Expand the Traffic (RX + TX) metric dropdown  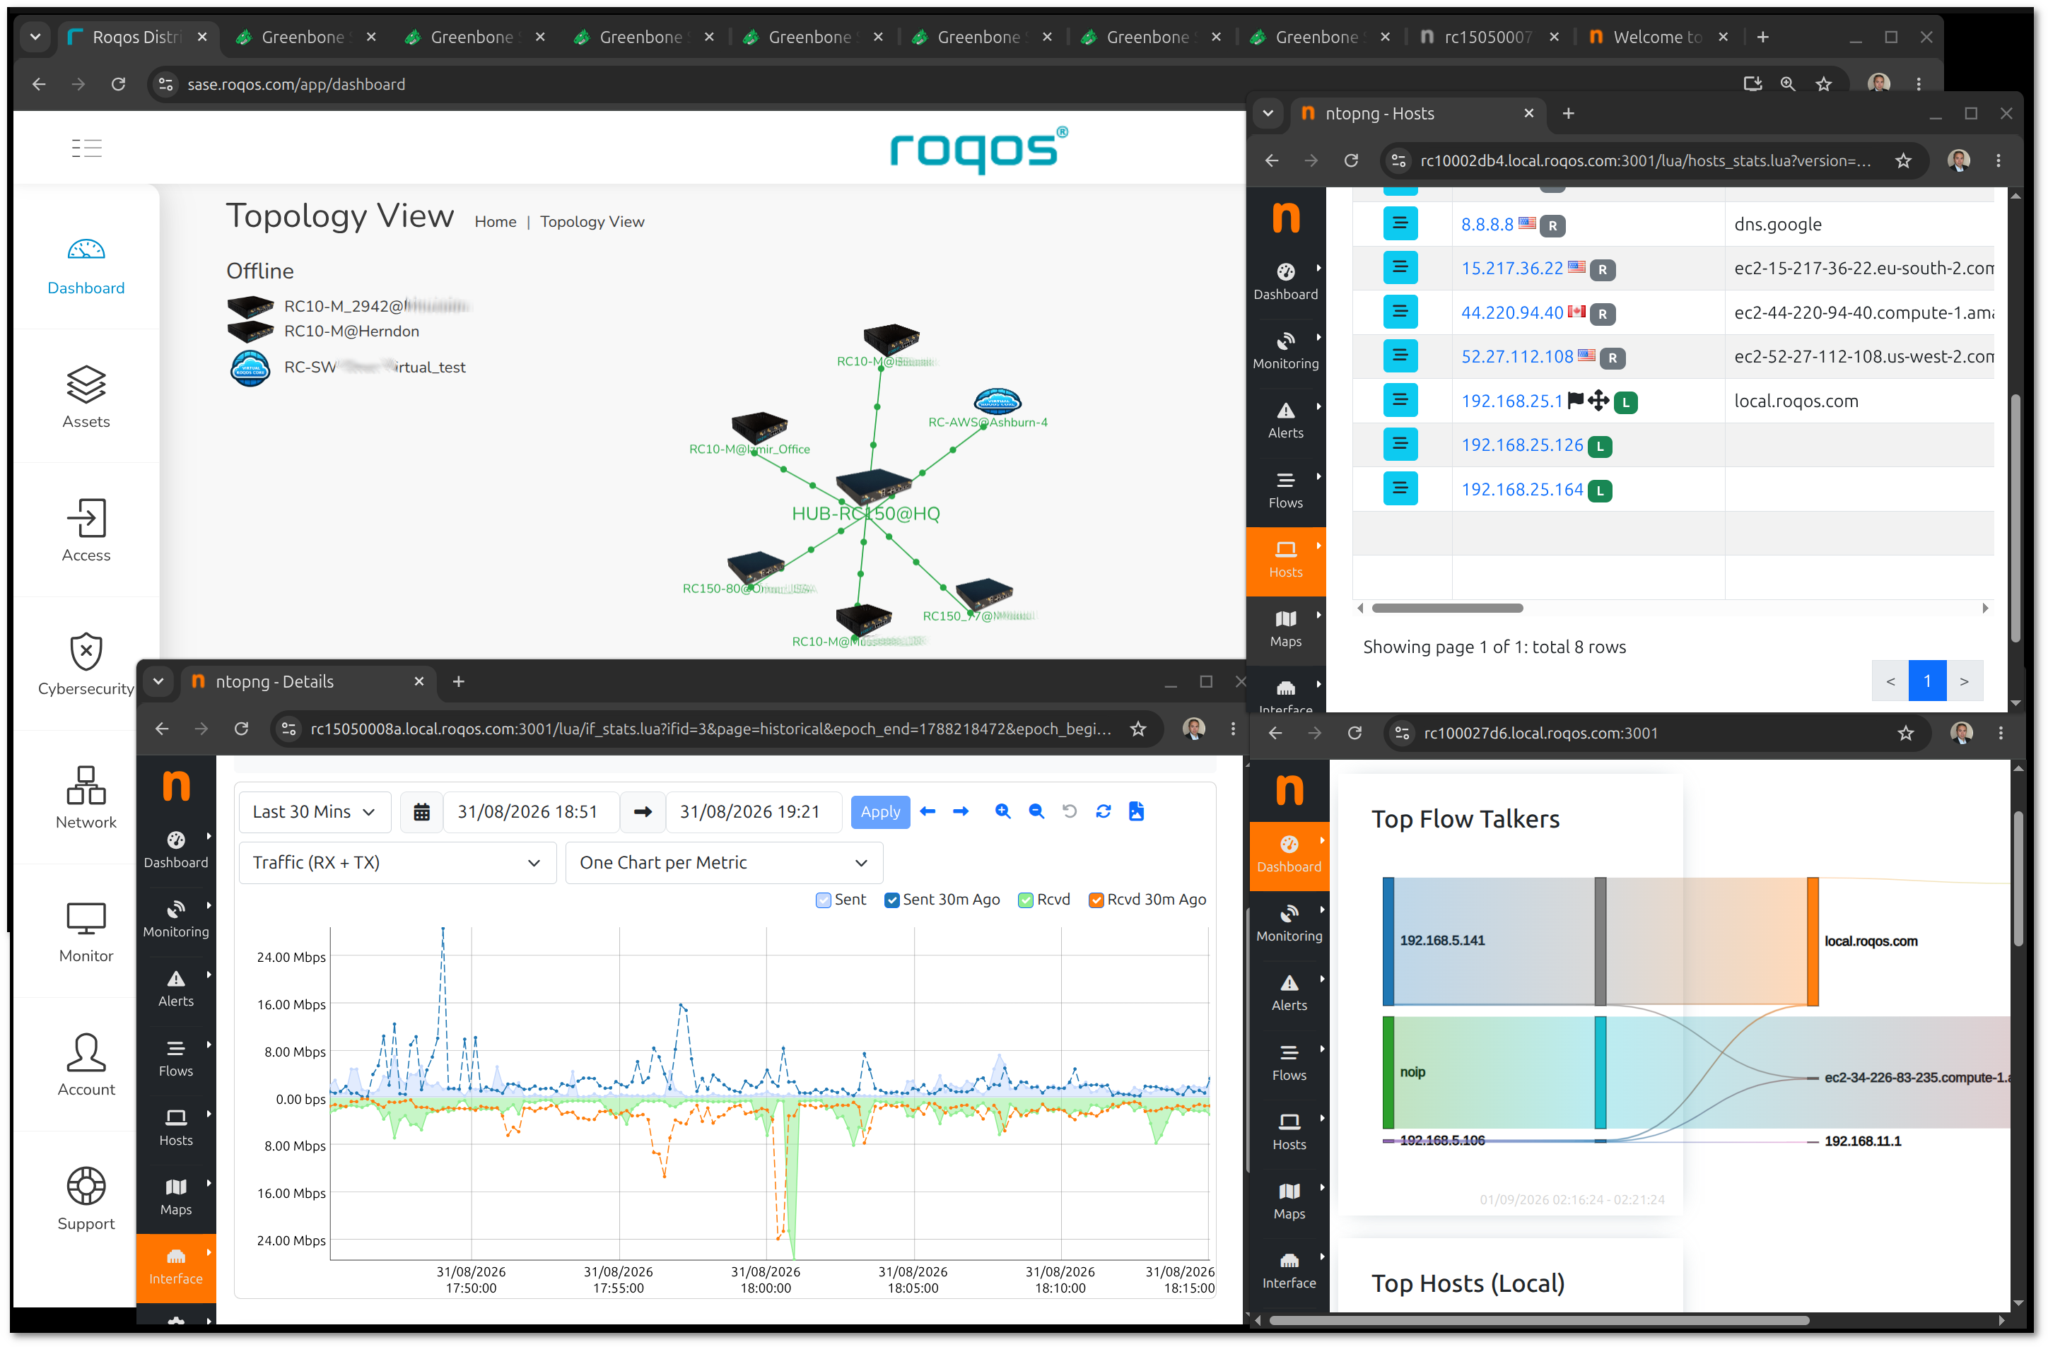(397, 863)
